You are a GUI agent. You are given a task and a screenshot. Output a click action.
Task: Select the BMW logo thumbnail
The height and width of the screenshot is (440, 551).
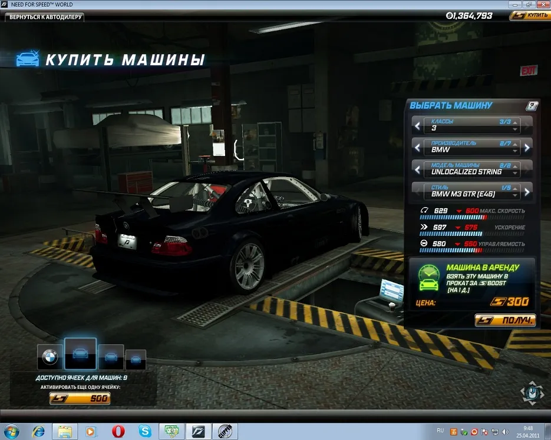(x=50, y=357)
